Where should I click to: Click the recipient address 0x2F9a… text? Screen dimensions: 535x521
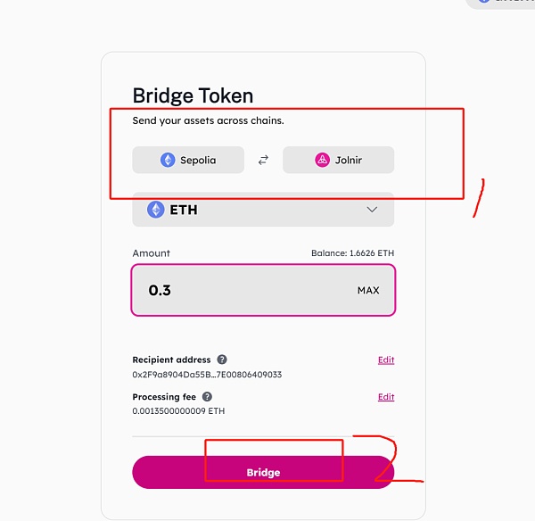[x=207, y=375]
